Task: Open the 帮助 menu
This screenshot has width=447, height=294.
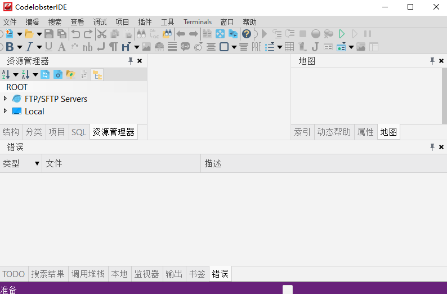Action: click(x=250, y=22)
